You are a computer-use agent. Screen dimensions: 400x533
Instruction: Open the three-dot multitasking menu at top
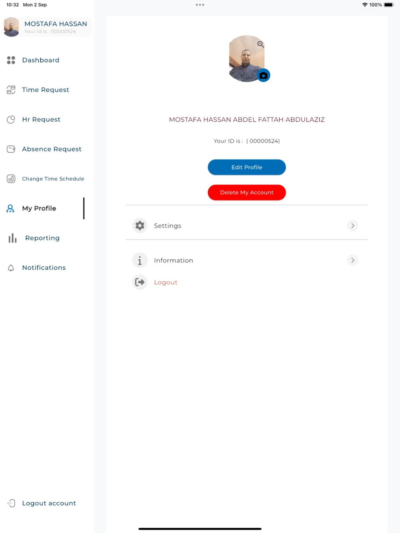click(x=200, y=5)
